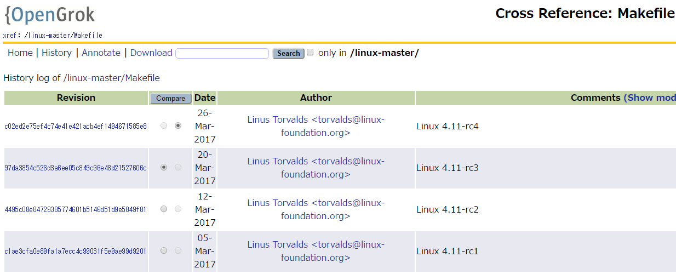This screenshot has height=274, width=676.
Task: Go to /linux-master/ path in history log heading
Action: [94, 78]
